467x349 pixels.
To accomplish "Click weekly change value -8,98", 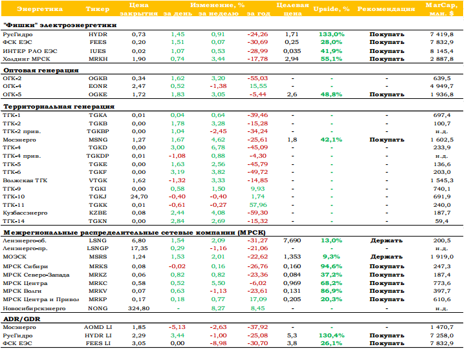I will (x=219, y=343).
